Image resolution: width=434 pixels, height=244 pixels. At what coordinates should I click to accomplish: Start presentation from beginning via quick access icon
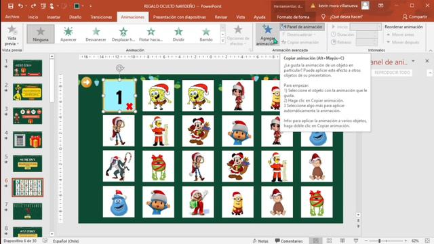(x=43, y=6)
